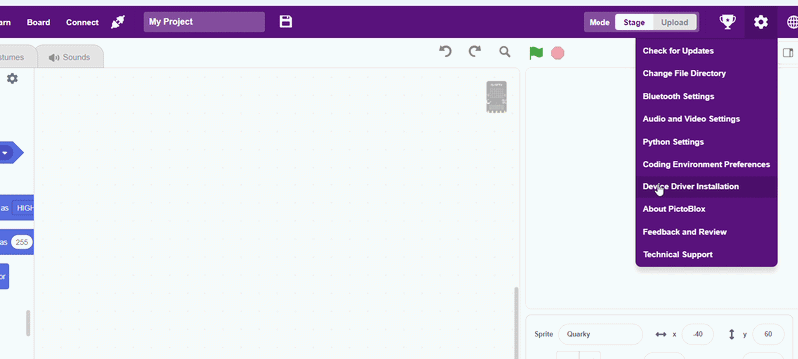The image size is (798, 359).
Task: Open the trophy achievements icon
Action: (727, 22)
